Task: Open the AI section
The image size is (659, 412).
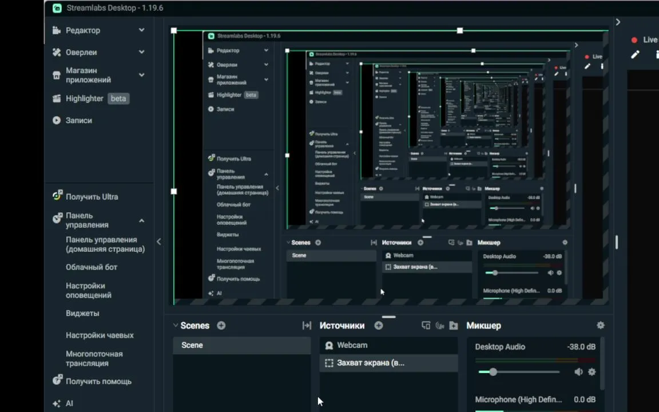Action: 69,403
